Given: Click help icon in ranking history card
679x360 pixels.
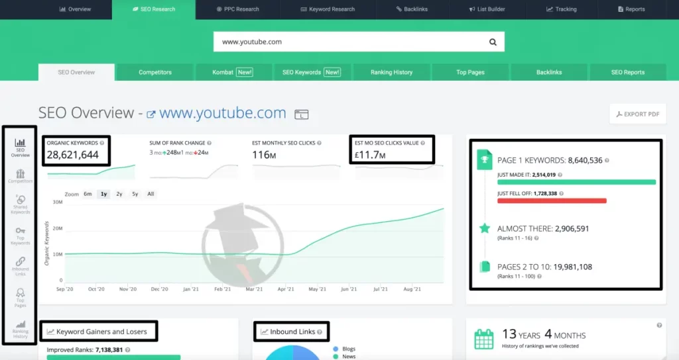Looking at the screenshot, I should click(x=659, y=326).
